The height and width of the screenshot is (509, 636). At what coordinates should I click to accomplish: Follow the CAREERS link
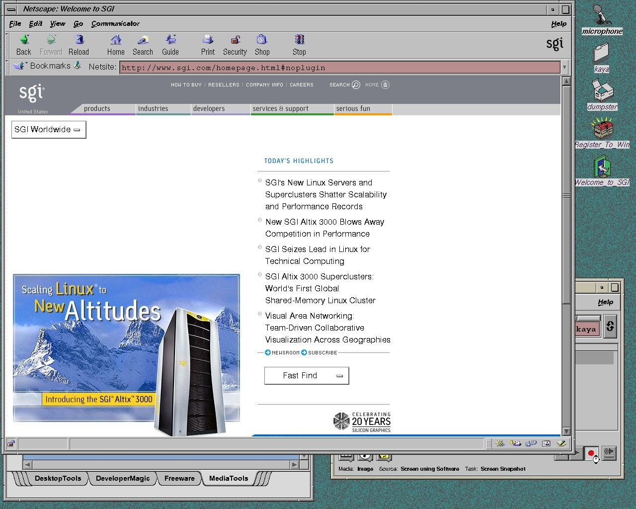(x=302, y=85)
